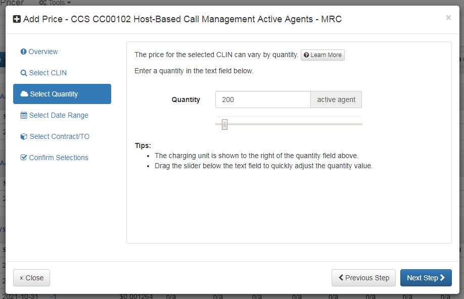Click the checkmark icon on Confirm Selections
The height and width of the screenshot is (299, 464).
pos(23,158)
